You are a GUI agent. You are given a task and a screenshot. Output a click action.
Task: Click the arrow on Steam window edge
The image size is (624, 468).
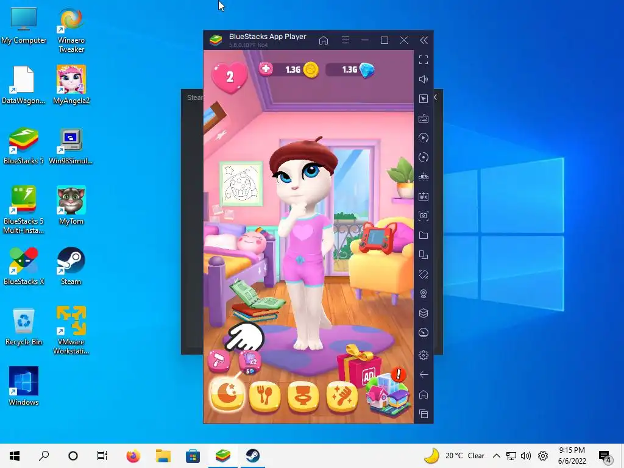[435, 97]
